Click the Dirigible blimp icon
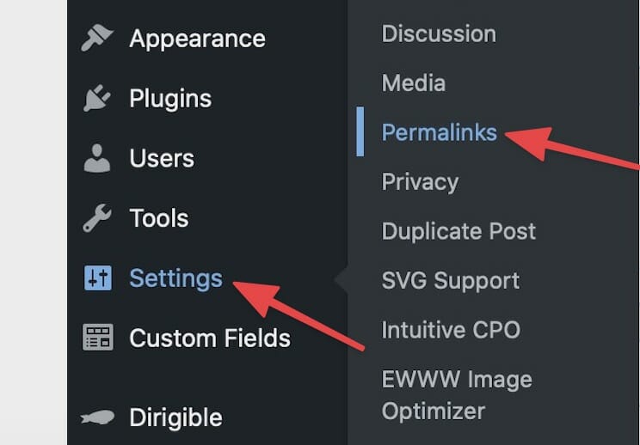640x445 pixels. 97,418
